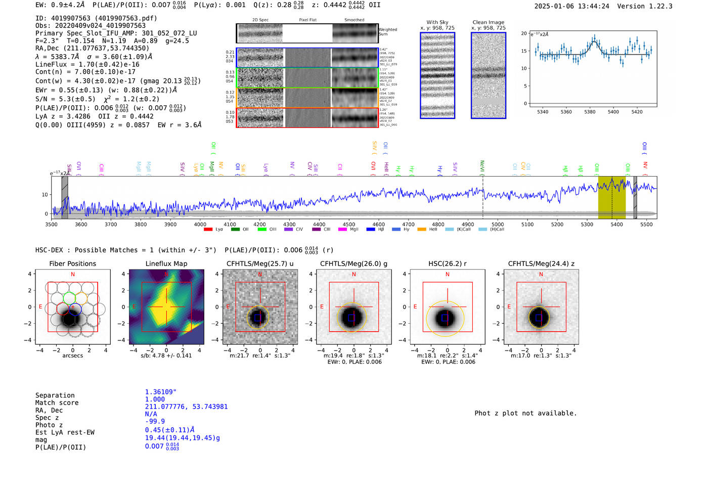The height and width of the screenshot is (482, 708).
Task: Click the hatched gray band near 3550
Action: (x=65, y=197)
